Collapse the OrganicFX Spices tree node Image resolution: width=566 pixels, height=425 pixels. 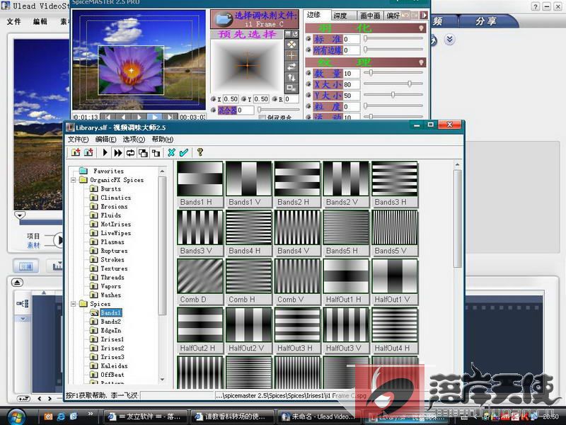74,180
